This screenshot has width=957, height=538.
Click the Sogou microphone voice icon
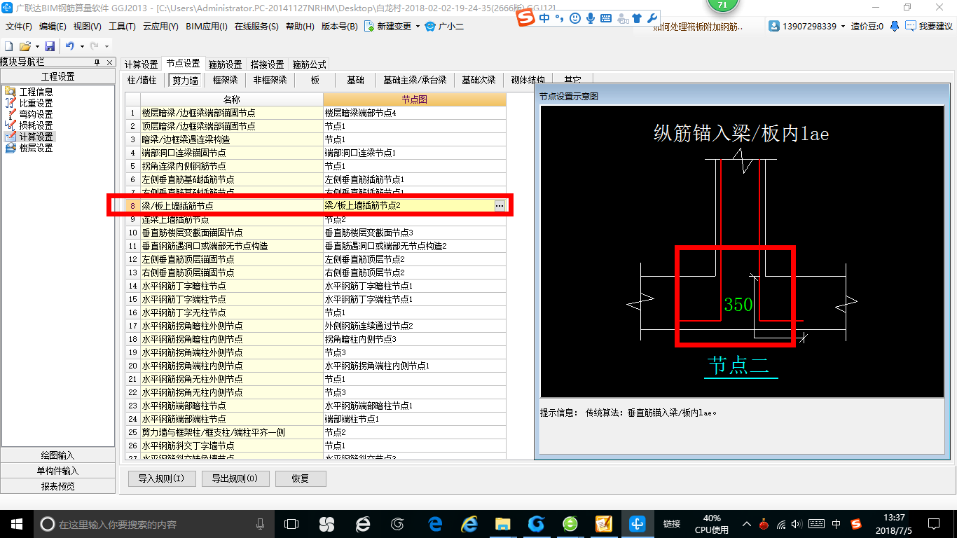(591, 18)
